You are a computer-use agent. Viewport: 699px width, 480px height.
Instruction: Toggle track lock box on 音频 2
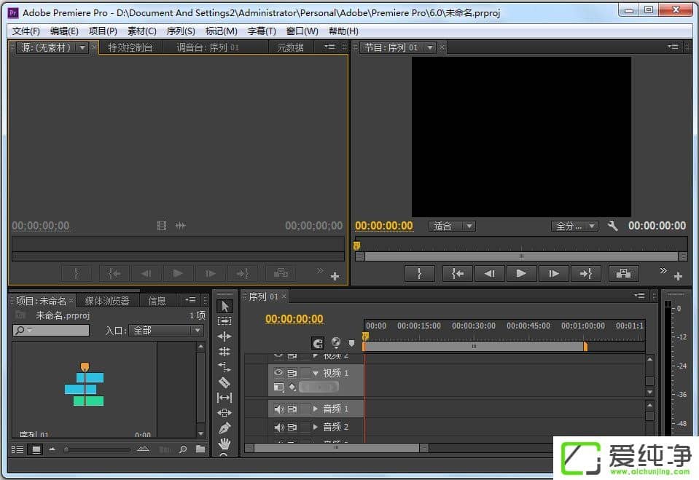pyautogui.click(x=305, y=427)
